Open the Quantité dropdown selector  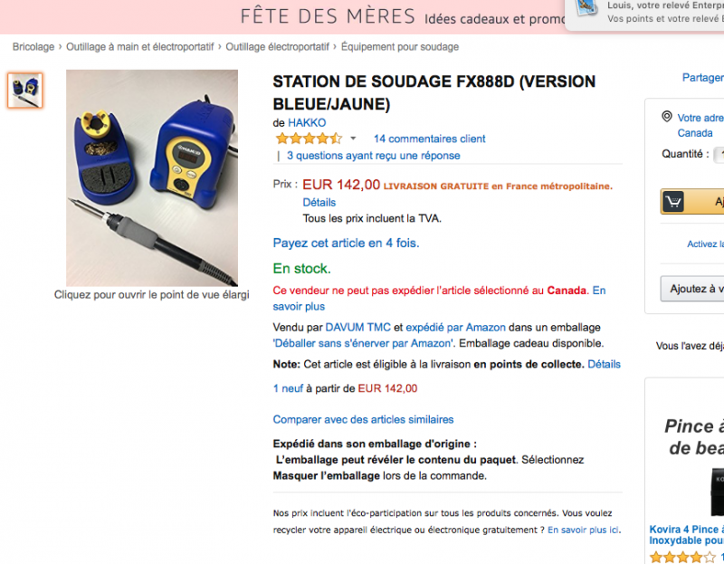[719, 154]
